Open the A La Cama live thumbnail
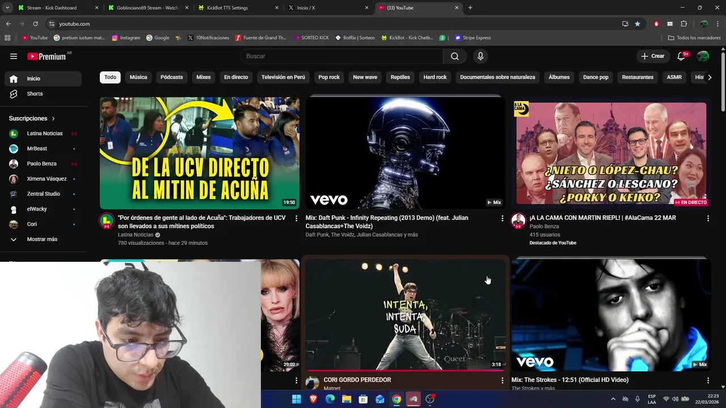The image size is (726, 408). tap(611, 153)
